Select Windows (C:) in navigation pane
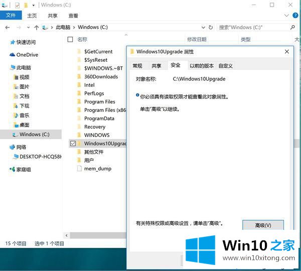The height and width of the screenshot is (271, 301). (31, 134)
